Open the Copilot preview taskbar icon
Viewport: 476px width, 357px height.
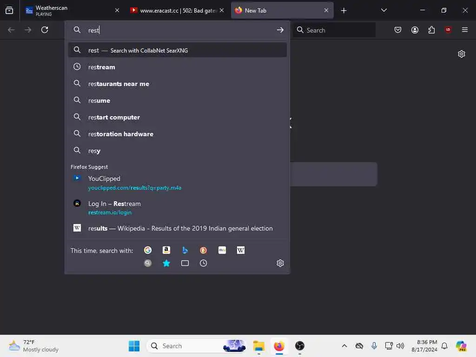[461, 346]
